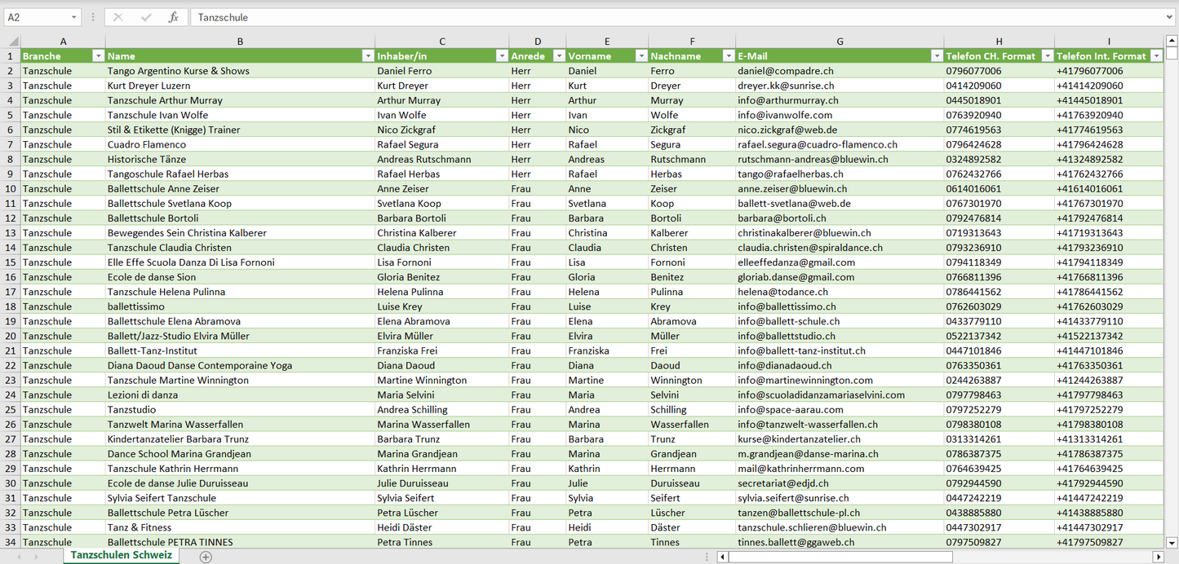The height and width of the screenshot is (564, 1179).
Task: Click the vertical scrollbar down arrow
Action: pos(1172,542)
